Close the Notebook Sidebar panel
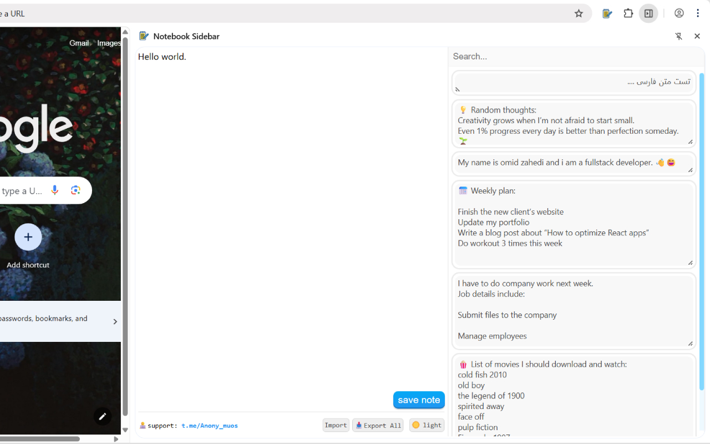 pyautogui.click(x=697, y=36)
